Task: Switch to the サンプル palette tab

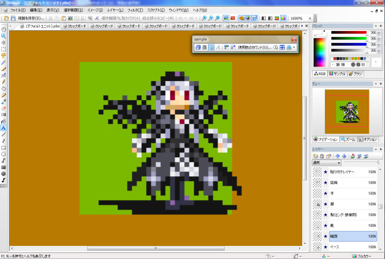Action: coord(337,74)
